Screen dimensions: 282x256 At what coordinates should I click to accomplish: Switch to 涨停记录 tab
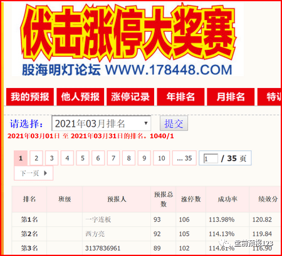(x=130, y=97)
